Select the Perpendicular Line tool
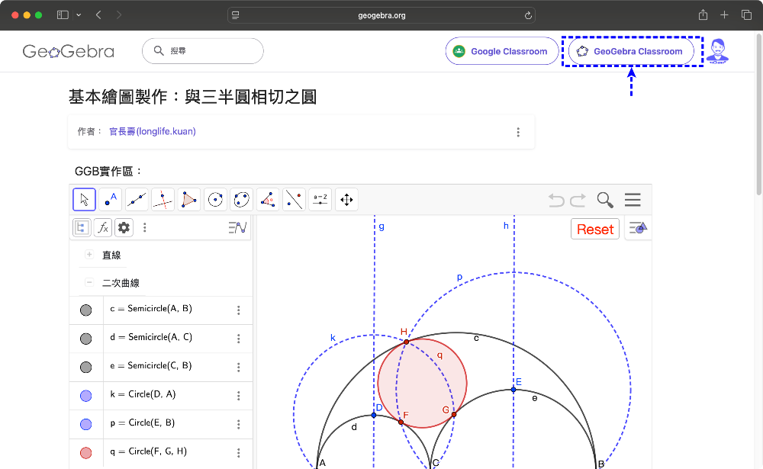 (x=163, y=200)
